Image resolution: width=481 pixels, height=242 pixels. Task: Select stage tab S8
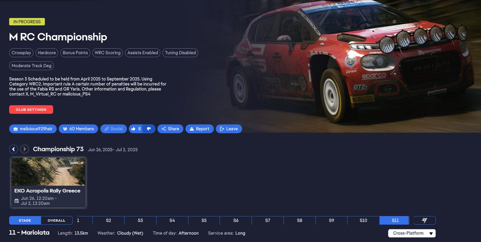(299, 220)
